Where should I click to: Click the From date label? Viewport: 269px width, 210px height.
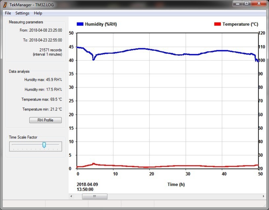click(x=41, y=30)
